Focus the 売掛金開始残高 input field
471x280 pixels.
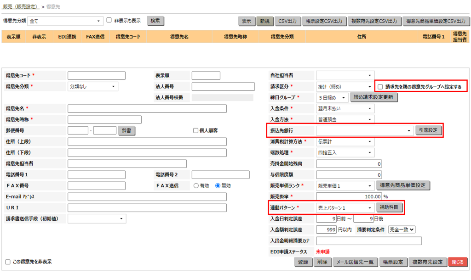pos(349,164)
